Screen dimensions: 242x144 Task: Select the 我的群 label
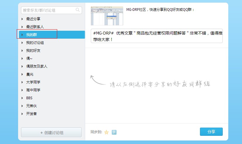32,35
